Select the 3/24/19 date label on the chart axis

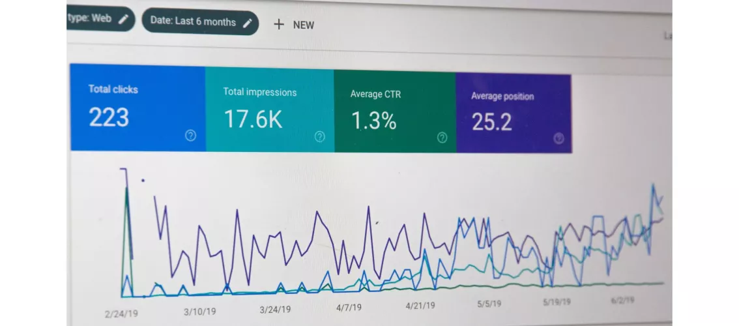point(275,309)
